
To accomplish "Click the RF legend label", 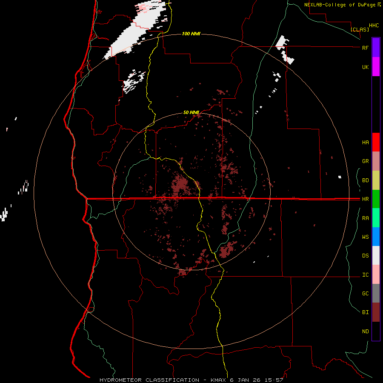I will point(365,48).
